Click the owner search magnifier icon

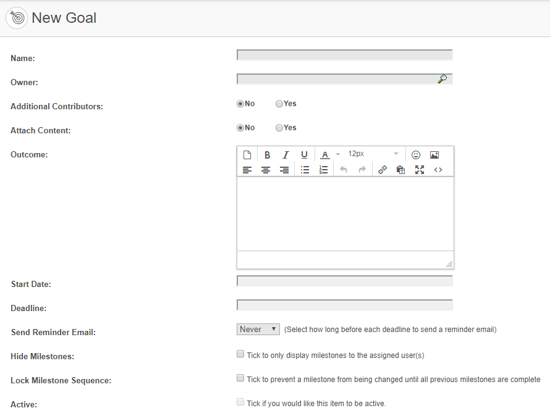pos(442,79)
